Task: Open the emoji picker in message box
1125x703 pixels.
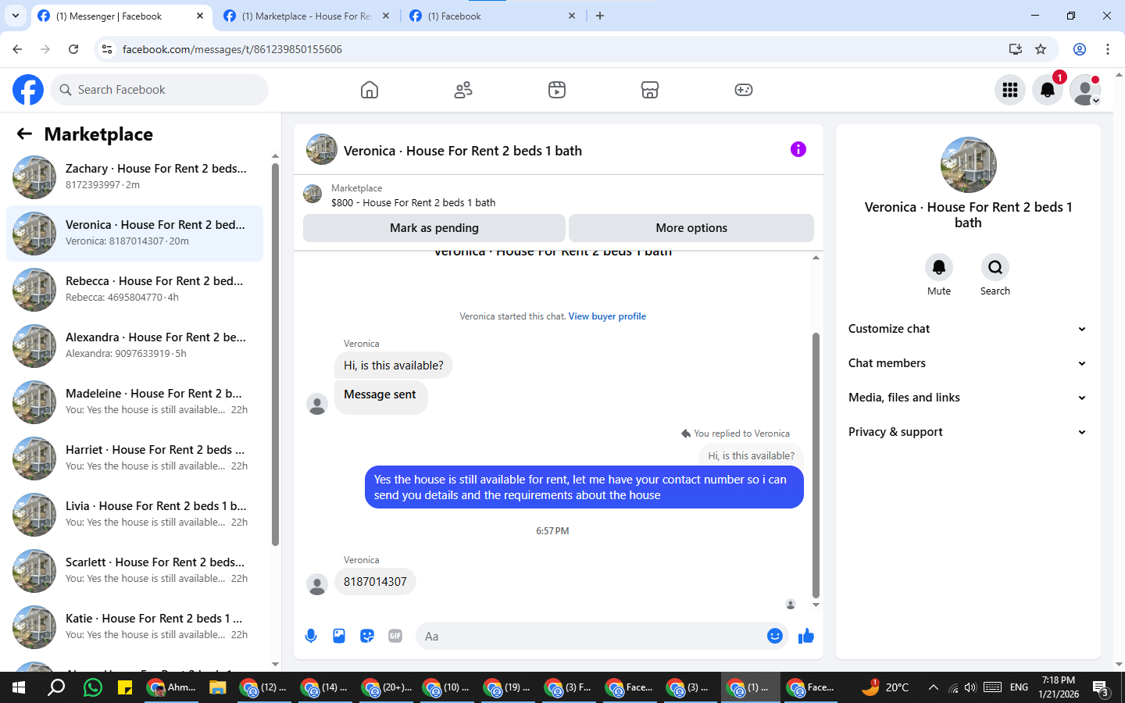Action: [774, 636]
